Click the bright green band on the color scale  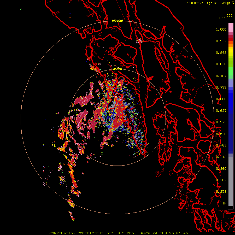(231, 71)
